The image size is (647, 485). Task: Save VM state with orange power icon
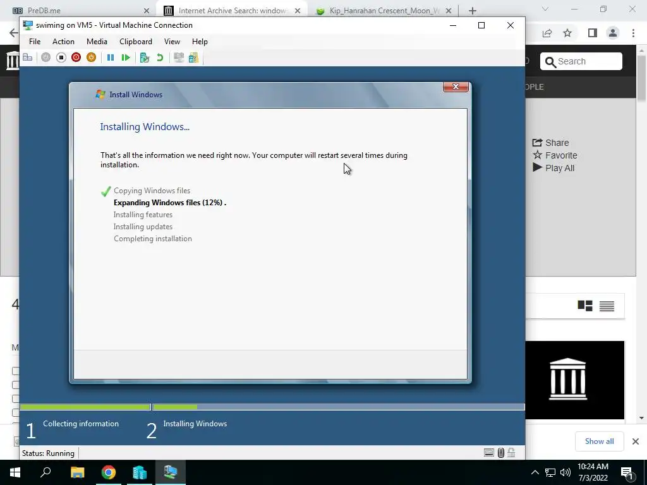(x=91, y=57)
